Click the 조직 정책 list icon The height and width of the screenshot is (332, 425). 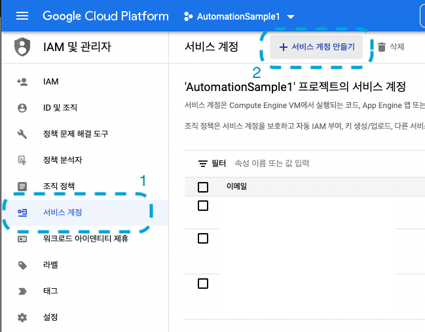click(22, 186)
